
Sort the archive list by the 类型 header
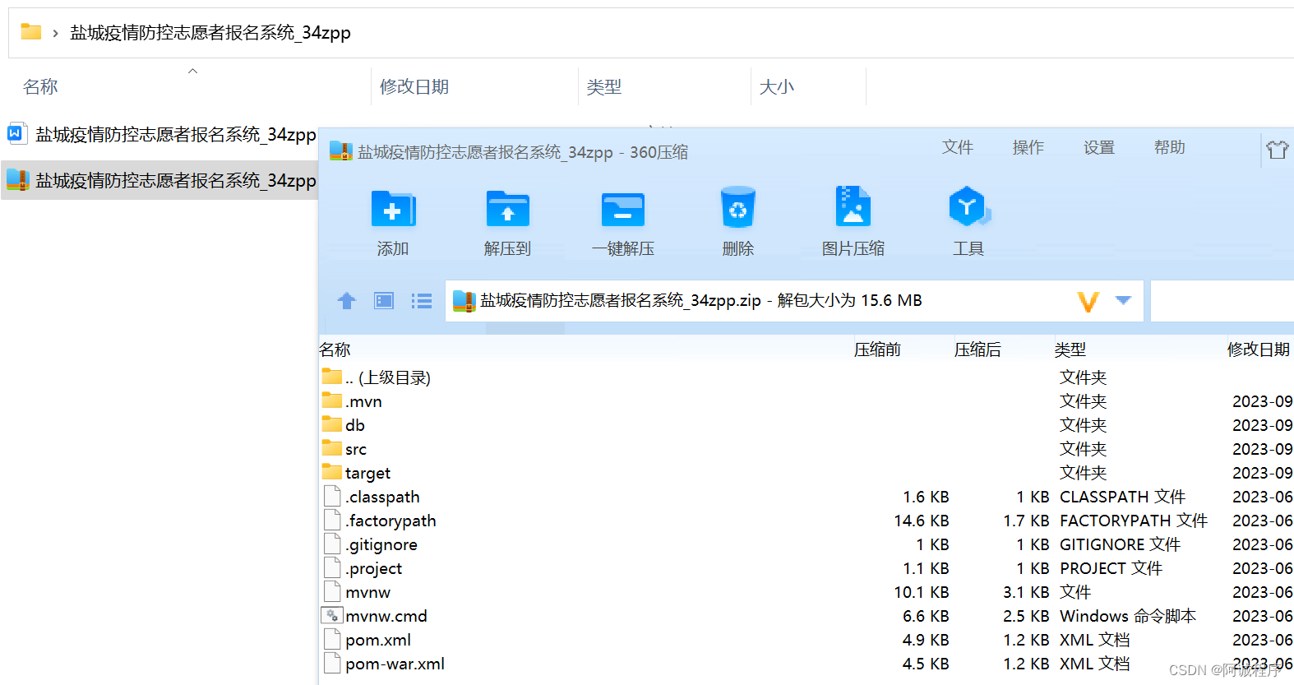(x=1070, y=349)
